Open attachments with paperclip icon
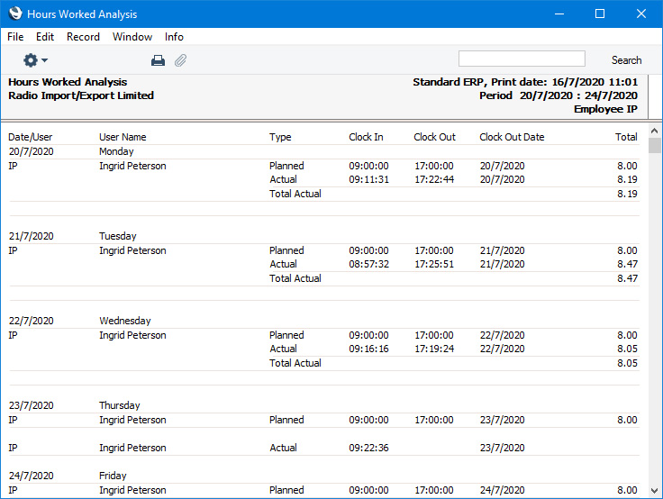The width and height of the screenshot is (663, 499). pos(180,60)
